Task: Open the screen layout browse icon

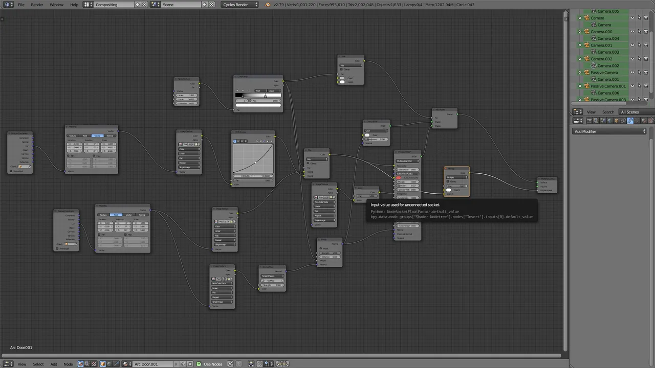Action: pyautogui.click(x=88, y=5)
